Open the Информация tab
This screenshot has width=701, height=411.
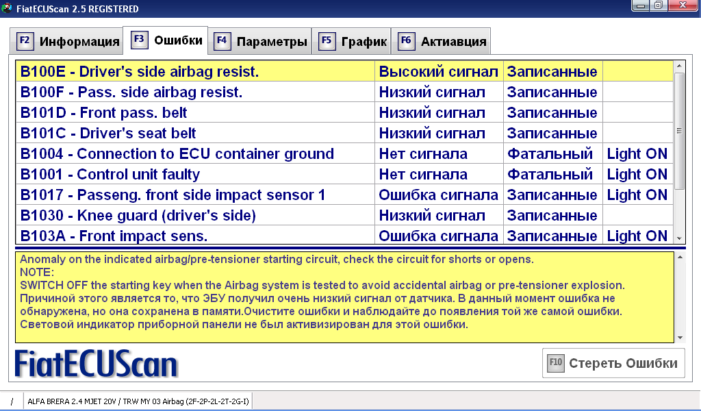[66, 41]
